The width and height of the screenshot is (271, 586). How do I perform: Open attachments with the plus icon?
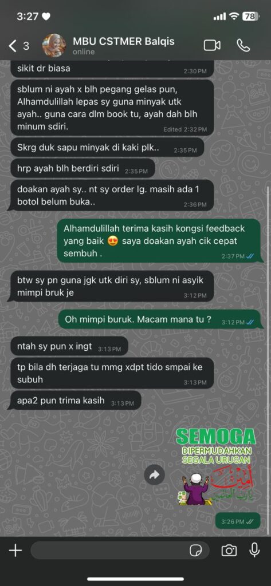15,550
